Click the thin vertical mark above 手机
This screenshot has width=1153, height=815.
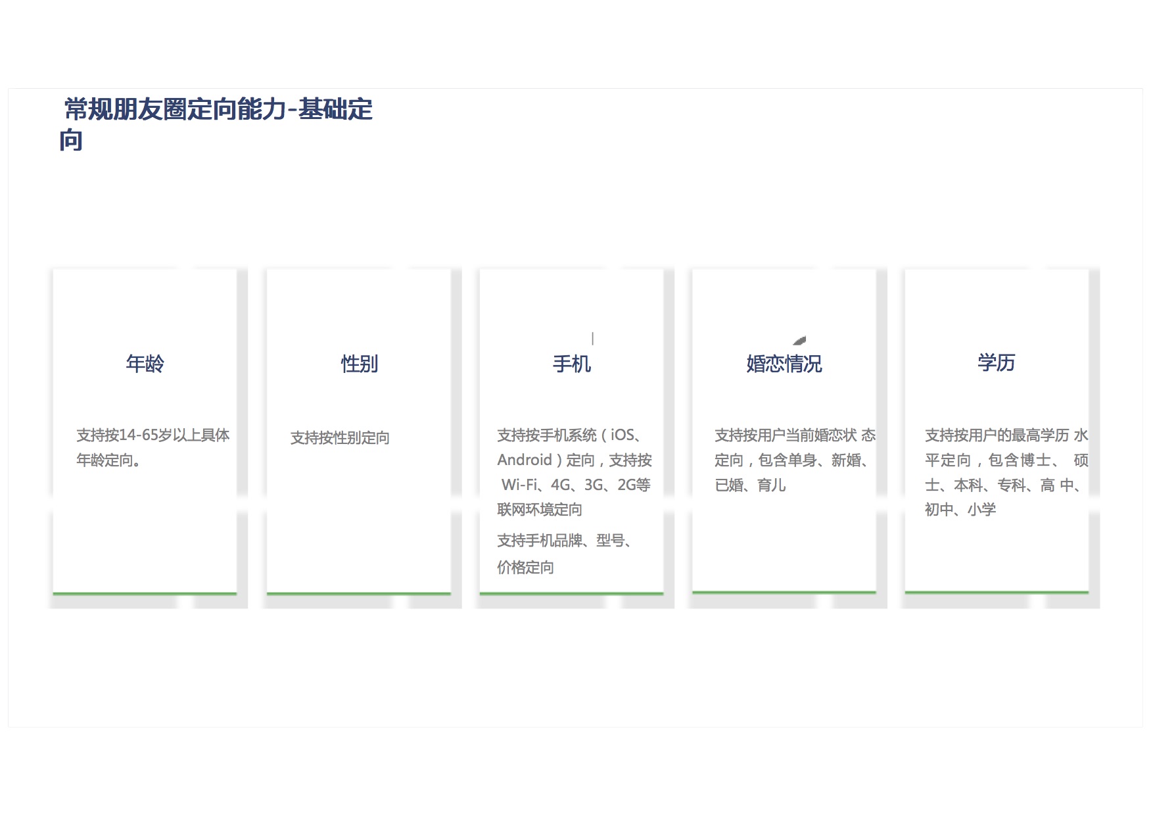pos(593,338)
